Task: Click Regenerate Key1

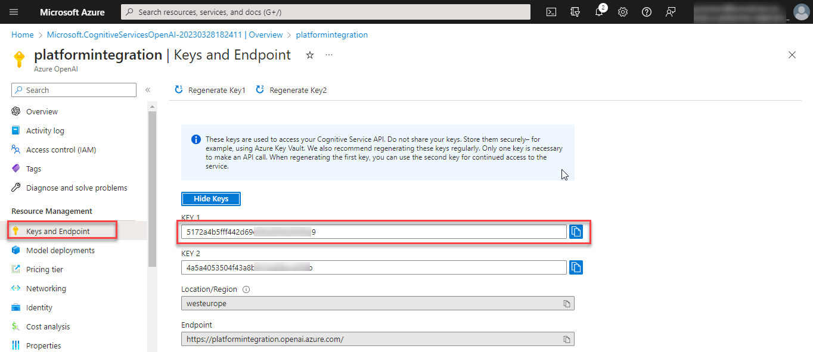Action: tap(210, 91)
